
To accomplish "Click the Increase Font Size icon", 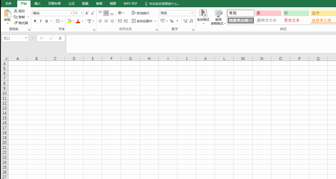I will click(x=87, y=13).
